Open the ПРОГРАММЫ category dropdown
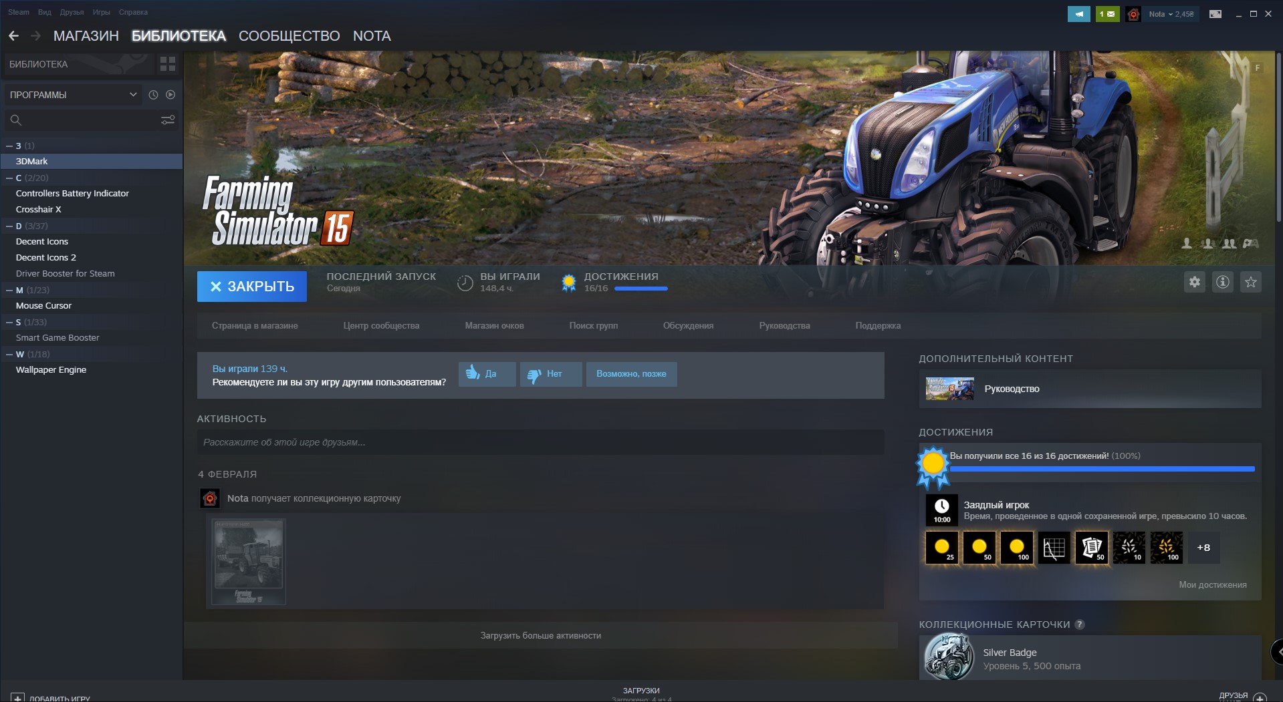 pyautogui.click(x=74, y=95)
